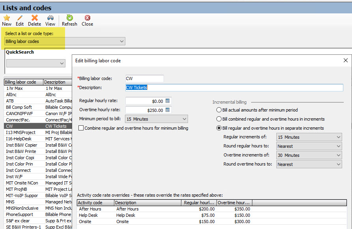The width and height of the screenshot is (352, 229).
Task: Click the Billing labor code input field
Action: (x=145, y=78)
